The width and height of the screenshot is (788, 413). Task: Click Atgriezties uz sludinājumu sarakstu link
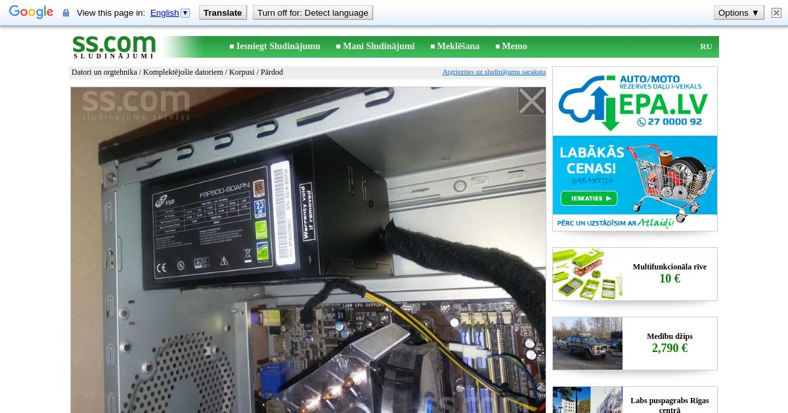pyautogui.click(x=494, y=72)
